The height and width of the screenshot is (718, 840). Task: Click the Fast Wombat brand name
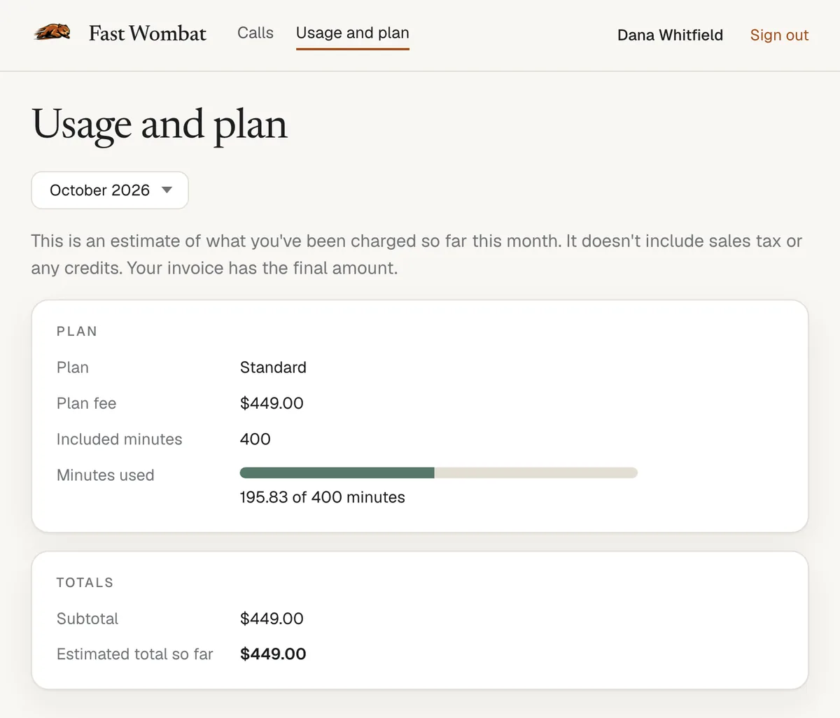click(x=148, y=34)
